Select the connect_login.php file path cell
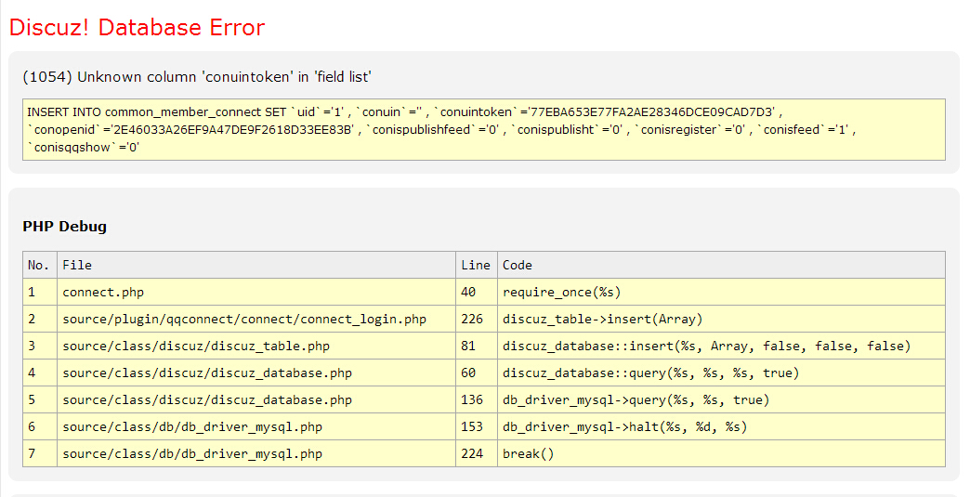This screenshot has height=497, width=970. pos(244,319)
